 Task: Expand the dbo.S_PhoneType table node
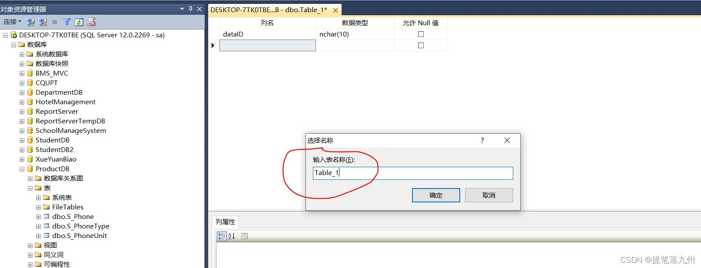click(38, 226)
